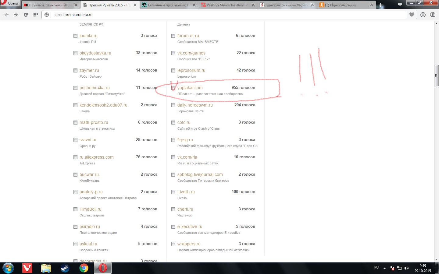Click the fcpsg.ru link
Image resolution: width=439 pixels, height=274 pixels.
(185, 140)
